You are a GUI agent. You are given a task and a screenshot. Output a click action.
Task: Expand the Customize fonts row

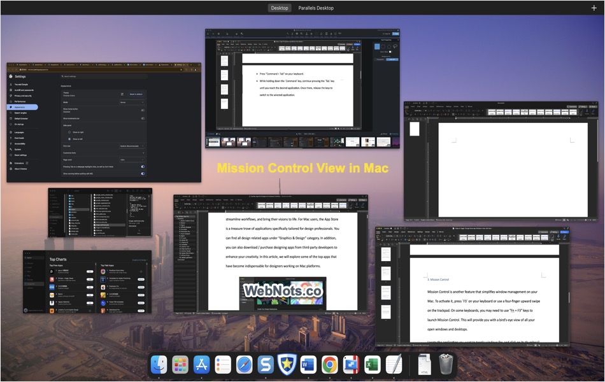[104, 153]
